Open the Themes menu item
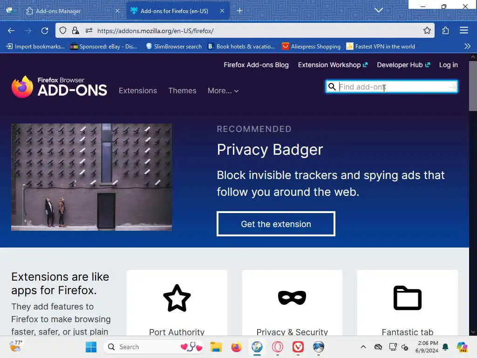Image resolution: width=477 pixels, height=358 pixels. (182, 90)
